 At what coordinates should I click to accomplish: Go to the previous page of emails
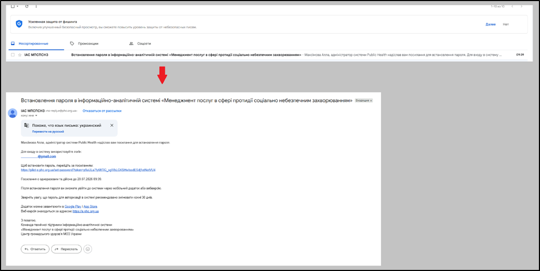513,6
